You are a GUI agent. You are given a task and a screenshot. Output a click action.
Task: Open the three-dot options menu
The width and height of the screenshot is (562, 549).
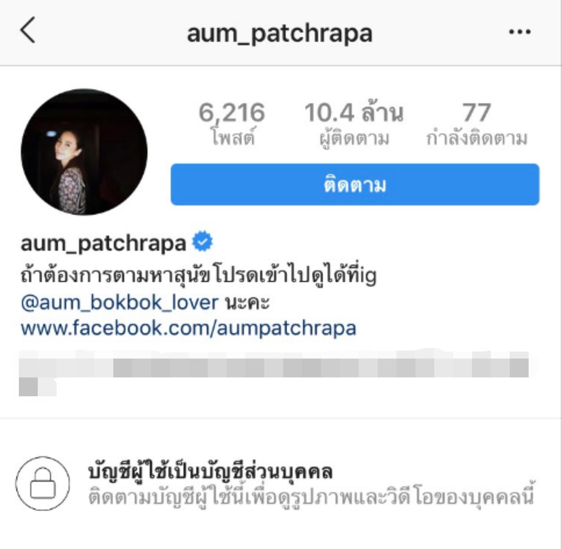tap(520, 32)
